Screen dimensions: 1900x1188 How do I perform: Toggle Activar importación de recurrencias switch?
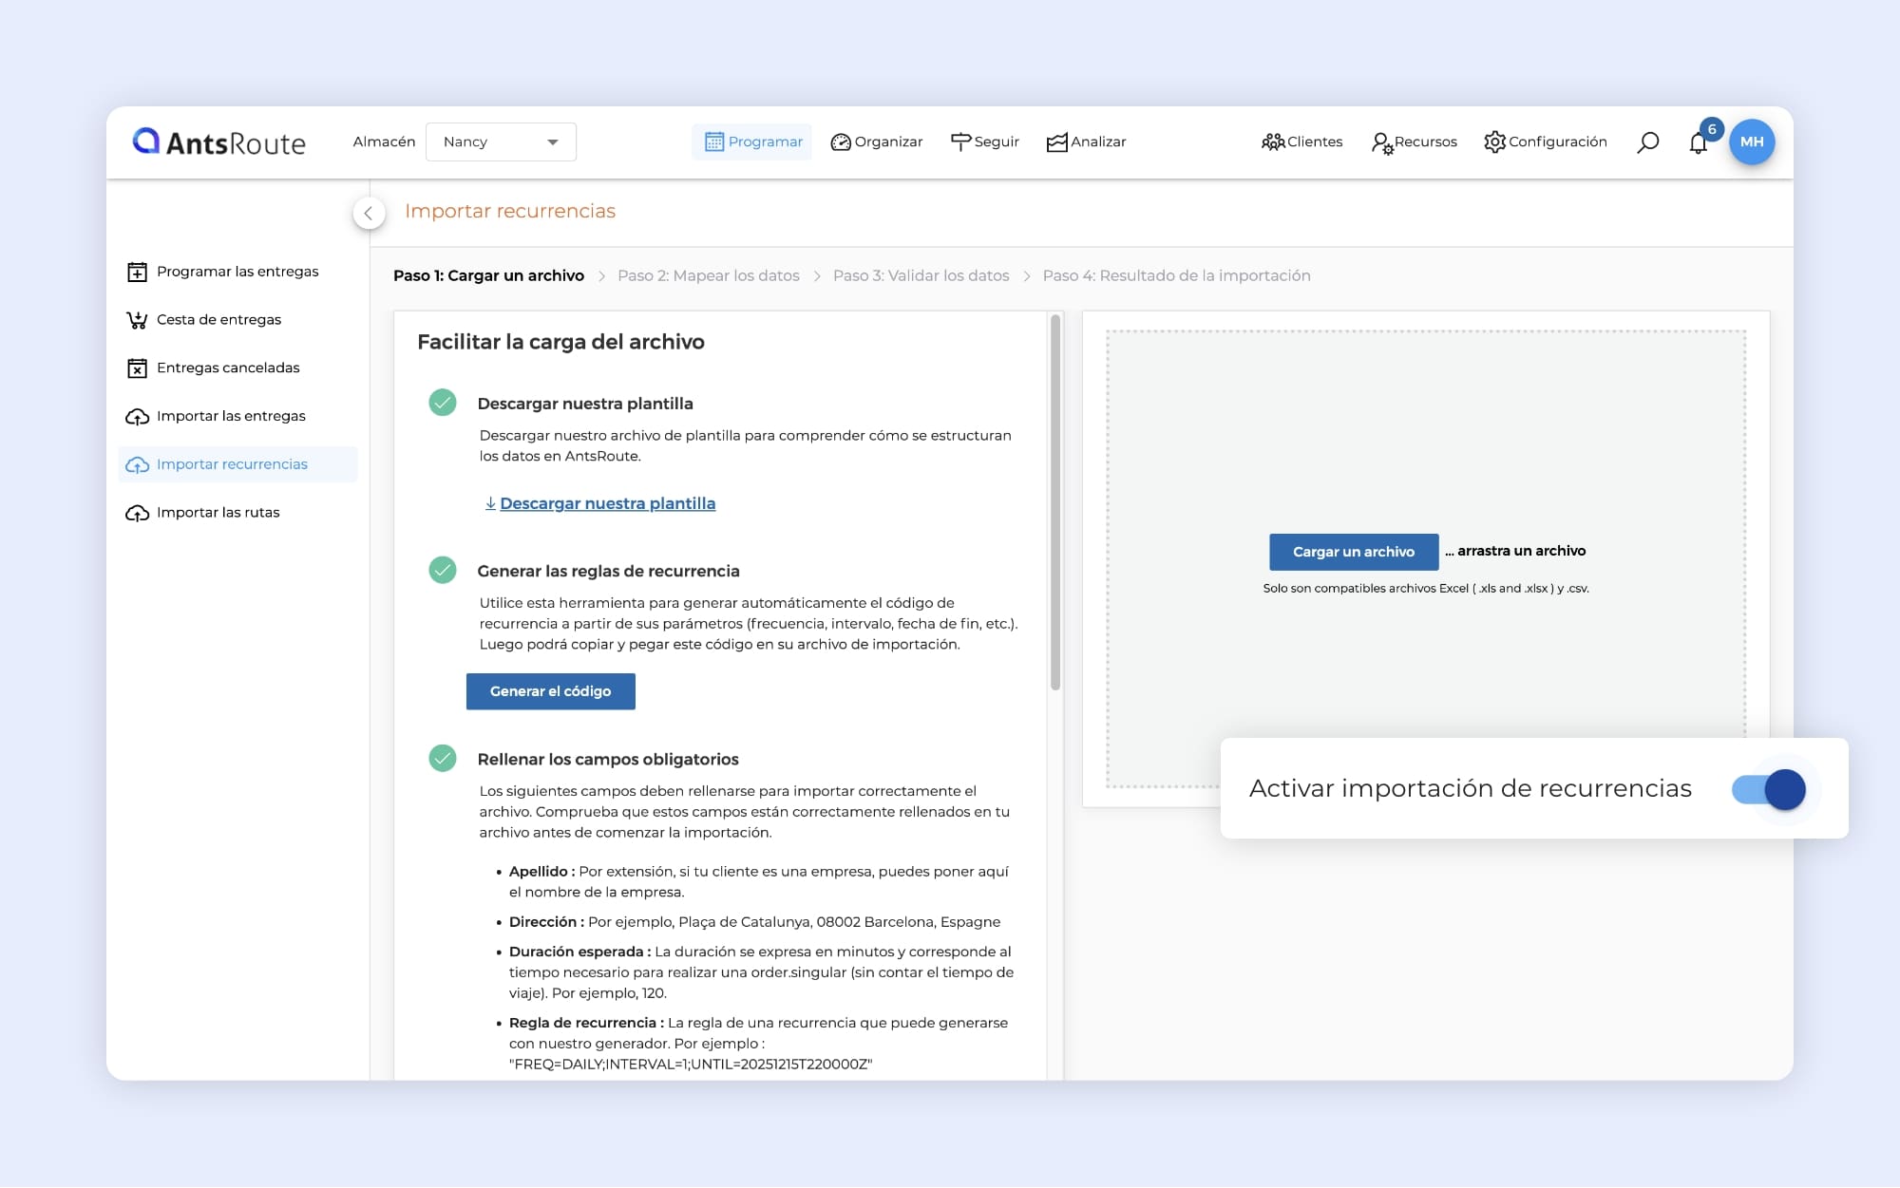1768,789
